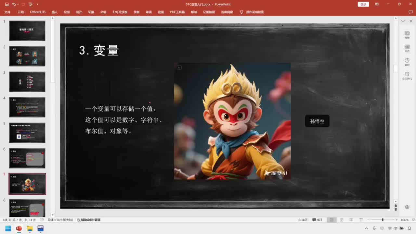The image size is (416, 234).
Task: Select slide 3 目录 thumbnail
Action: (27, 82)
